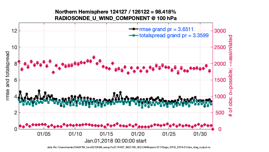Click the highest red observation marker near 01/13
This screenshot has height=152, width=269.
point(94,57)
